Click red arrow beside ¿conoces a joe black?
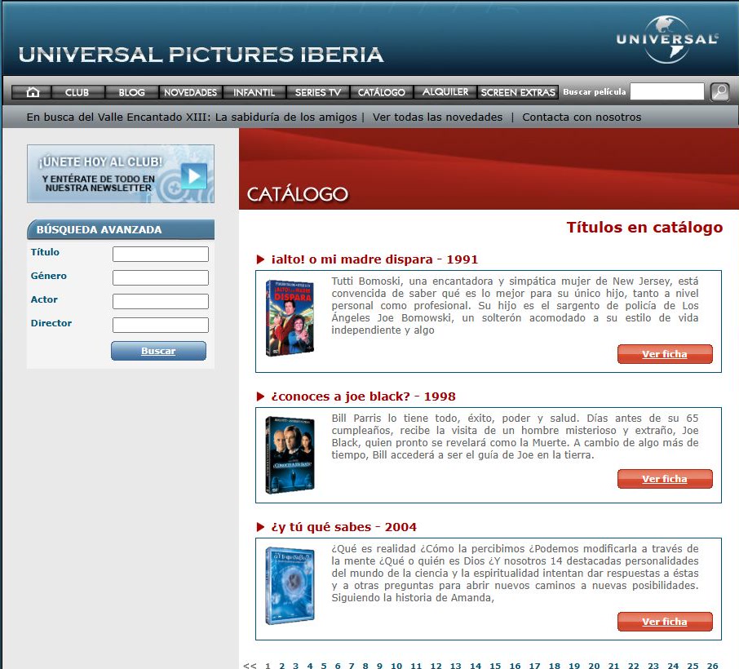 (260, 397)
